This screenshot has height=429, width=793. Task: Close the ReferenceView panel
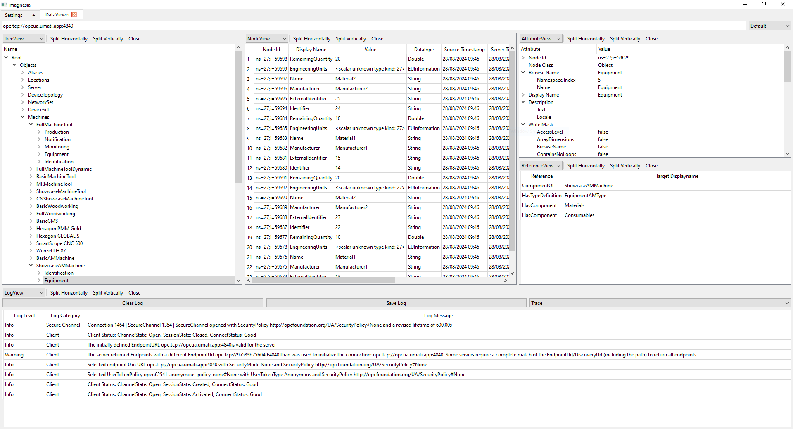point(651,166)
